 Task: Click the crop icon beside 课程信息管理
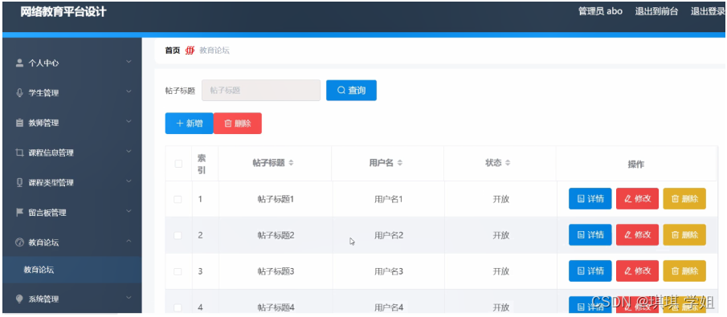[19, 153]
